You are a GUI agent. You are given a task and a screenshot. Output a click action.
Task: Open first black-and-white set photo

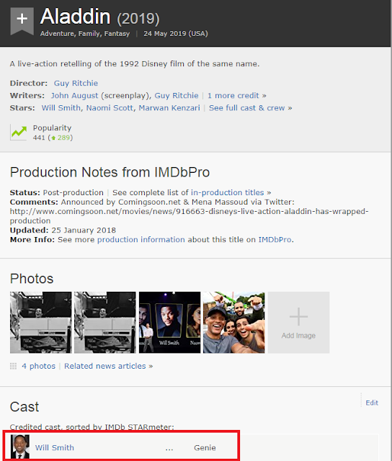tap(40, 323)
